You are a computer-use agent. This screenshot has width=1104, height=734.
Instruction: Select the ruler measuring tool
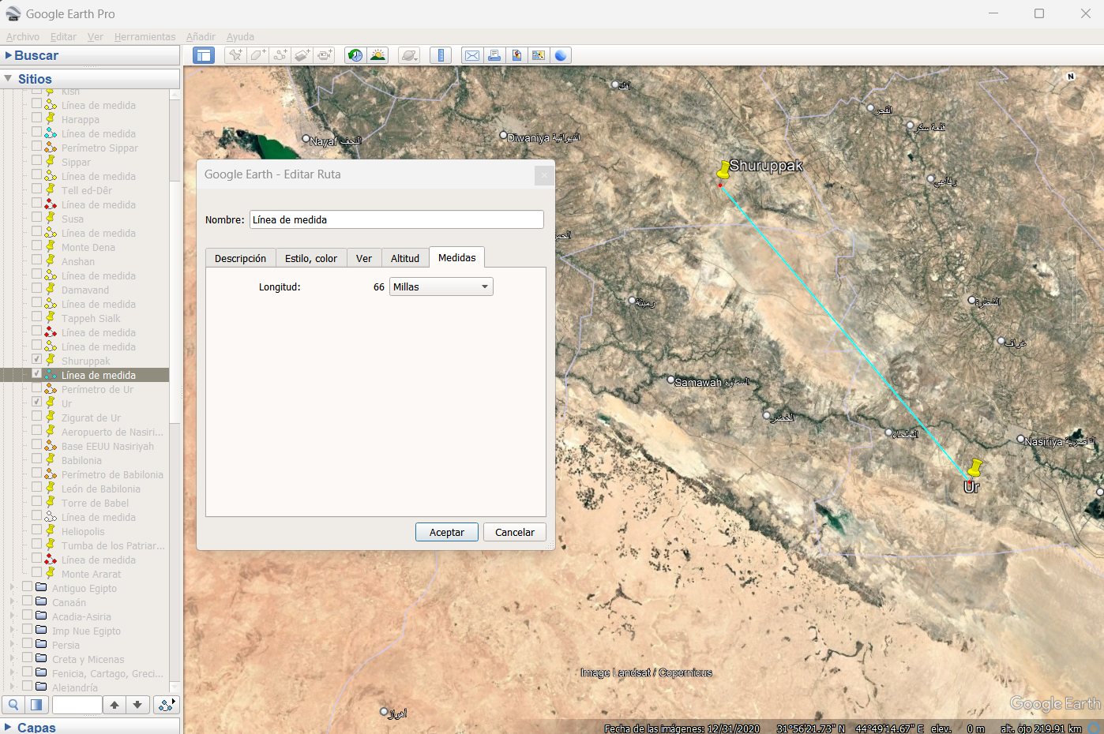click(441, 55)
